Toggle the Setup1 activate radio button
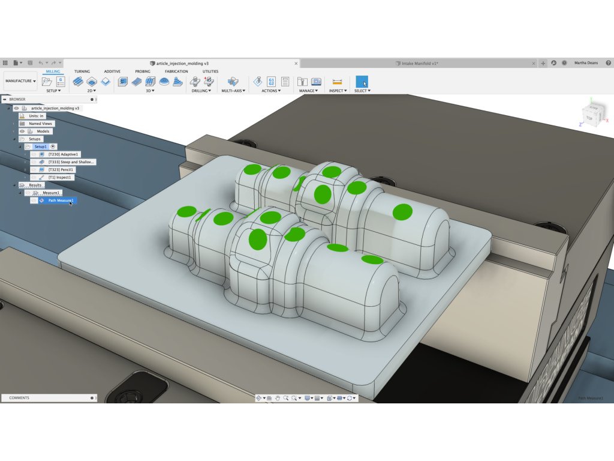This screenshot has height=461, width=614. click(x=53, y=146)
